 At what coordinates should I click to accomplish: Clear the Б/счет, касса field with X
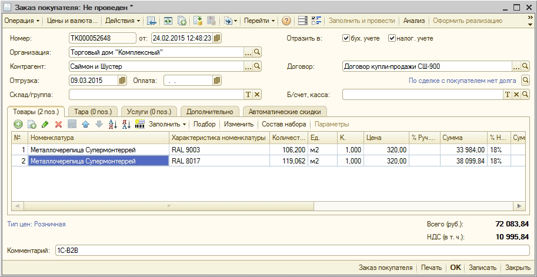pyautogui.click(x=516, y=95)
